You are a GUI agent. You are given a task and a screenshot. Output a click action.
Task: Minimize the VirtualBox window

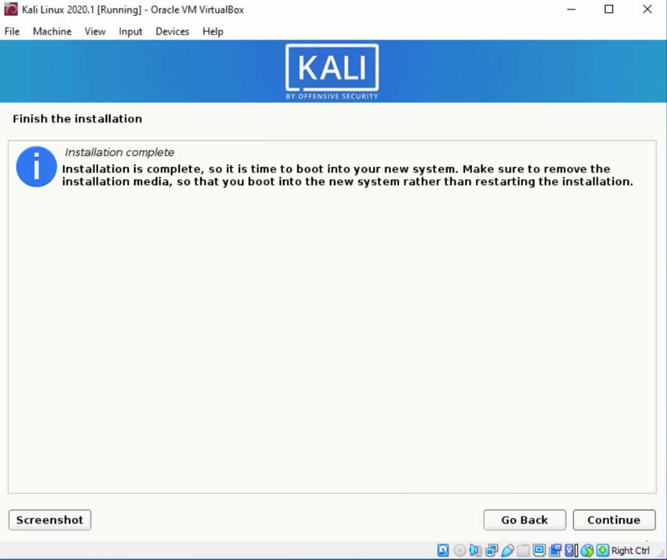pos(571,9)
